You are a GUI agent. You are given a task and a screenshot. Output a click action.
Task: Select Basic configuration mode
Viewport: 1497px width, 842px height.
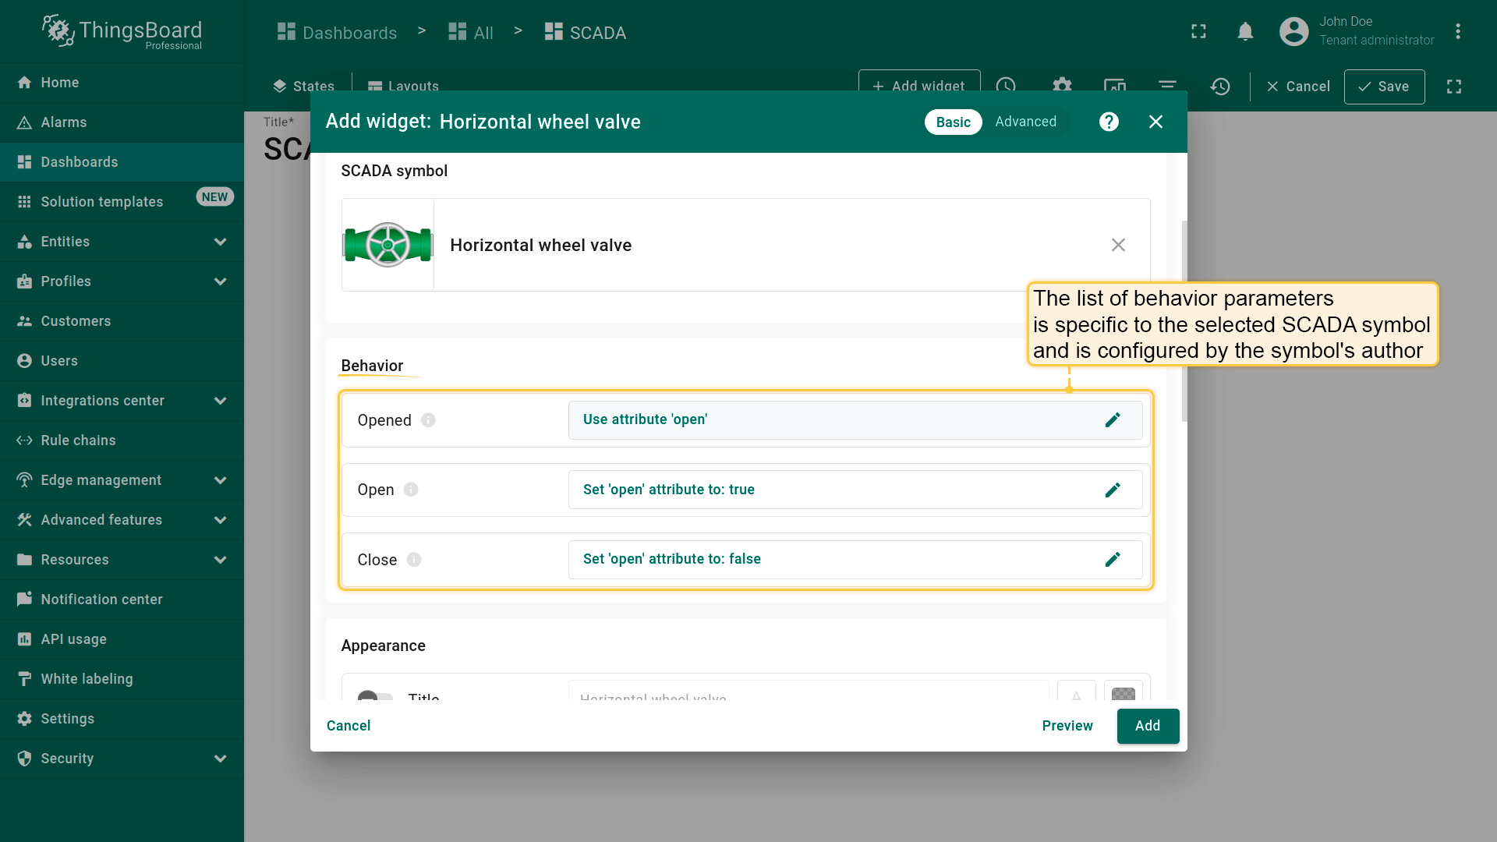[x=953, y=122]
